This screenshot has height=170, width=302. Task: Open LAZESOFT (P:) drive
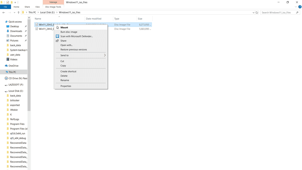(x=15, y=85)
